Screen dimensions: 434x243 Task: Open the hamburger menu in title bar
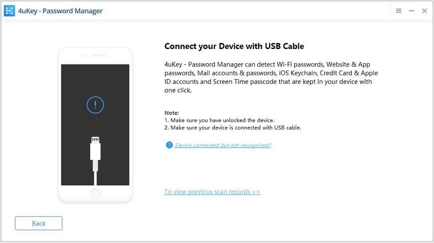(399, 11)
